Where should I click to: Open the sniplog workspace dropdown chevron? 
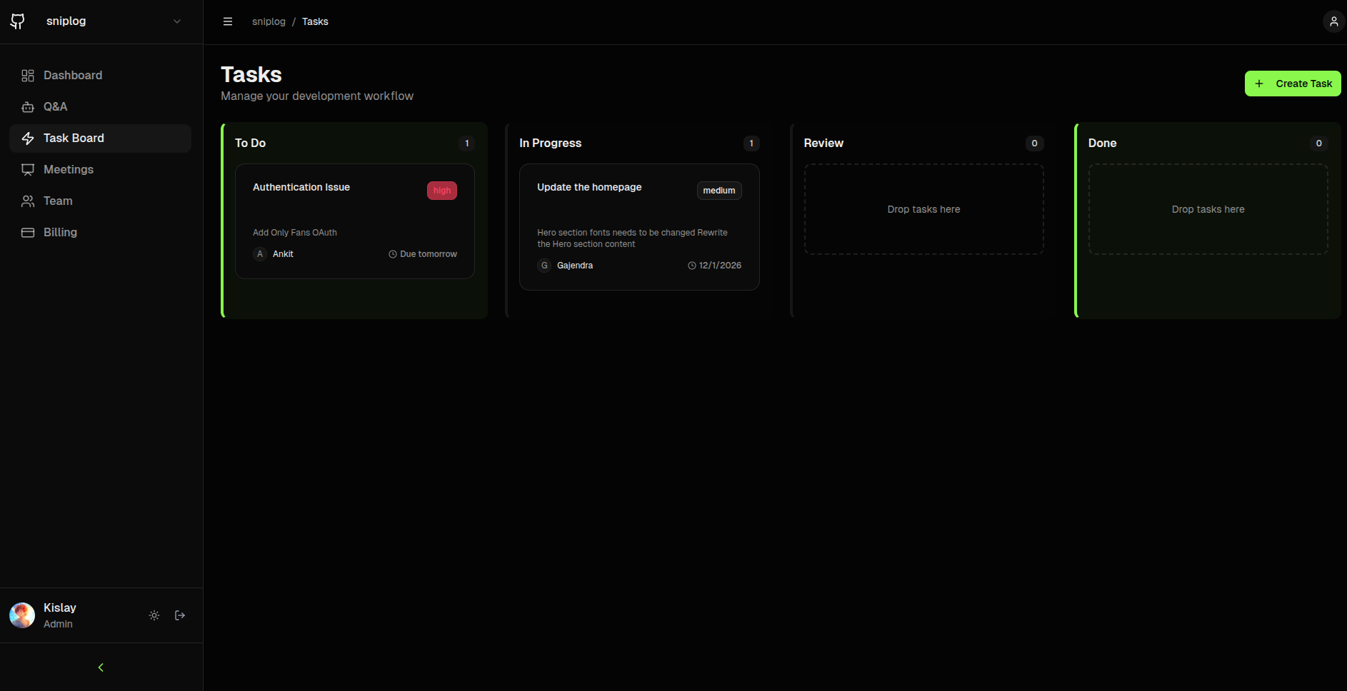[x=176, y=21]
